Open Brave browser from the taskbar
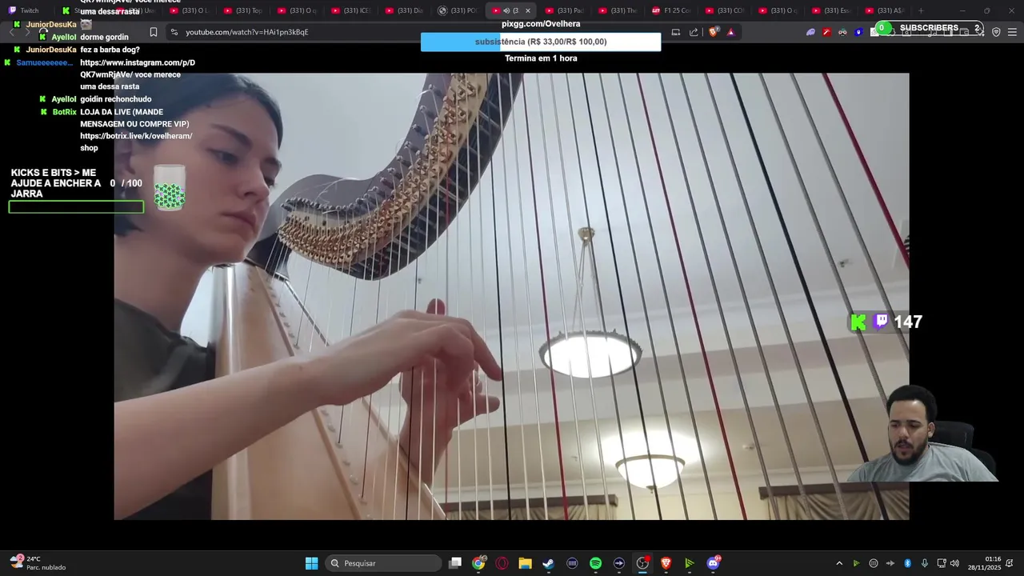The width and height of the screenshot is (1024, 576). point(666,563)
